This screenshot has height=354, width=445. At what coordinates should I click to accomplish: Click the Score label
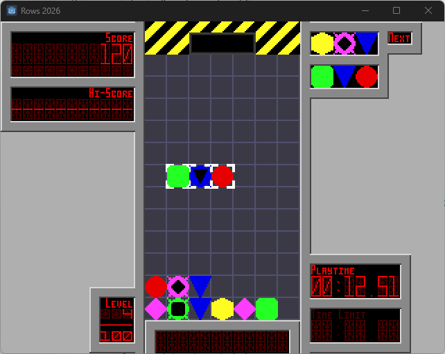coord(119,38)
